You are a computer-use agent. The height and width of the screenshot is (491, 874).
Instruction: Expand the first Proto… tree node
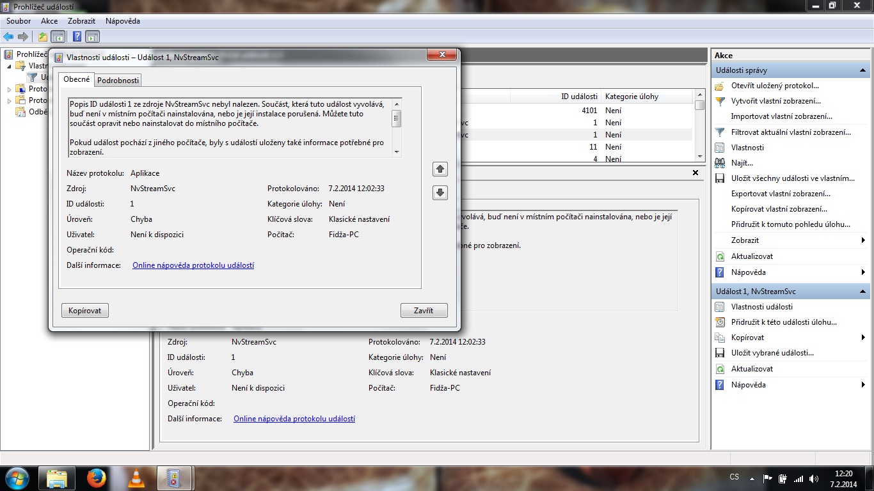10,90
